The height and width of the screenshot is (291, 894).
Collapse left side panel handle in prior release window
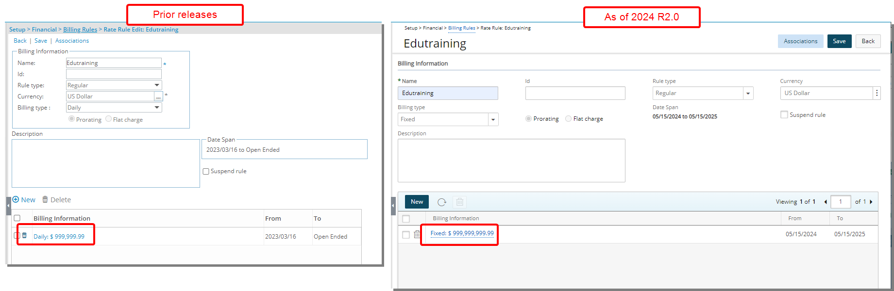click(8, 206)
